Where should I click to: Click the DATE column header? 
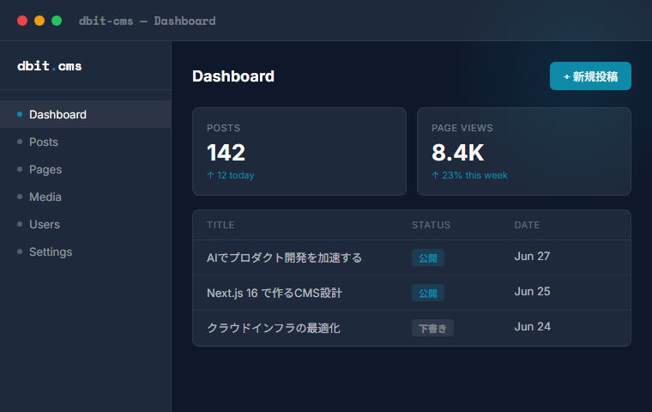tap(527, 225)
